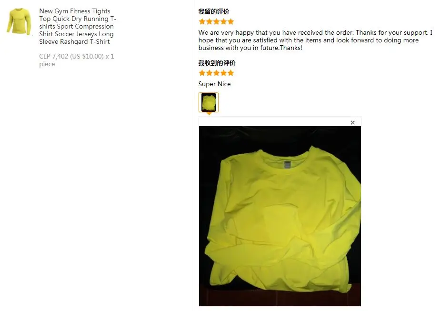Select the 我收到的评价 heading
The width and height of the screenshot is (441, 311).
pos(217,63)
